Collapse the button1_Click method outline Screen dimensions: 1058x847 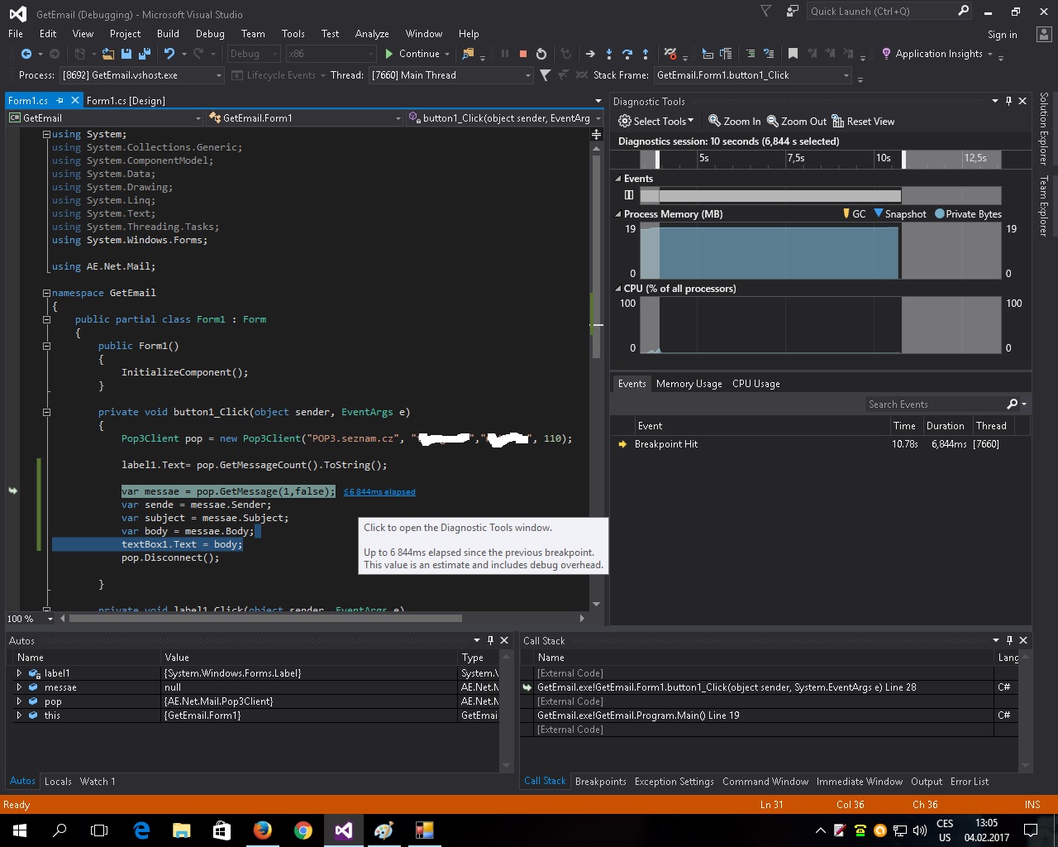[x=46, y=412]
